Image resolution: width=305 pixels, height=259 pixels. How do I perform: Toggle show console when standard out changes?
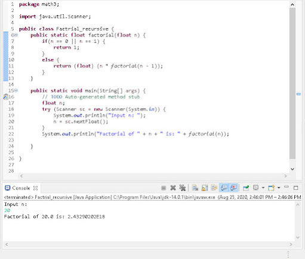click(224, 188)
